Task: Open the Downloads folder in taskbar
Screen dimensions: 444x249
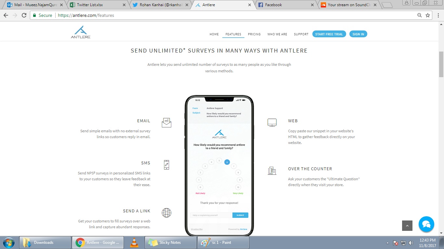Action: pos(46,243)
